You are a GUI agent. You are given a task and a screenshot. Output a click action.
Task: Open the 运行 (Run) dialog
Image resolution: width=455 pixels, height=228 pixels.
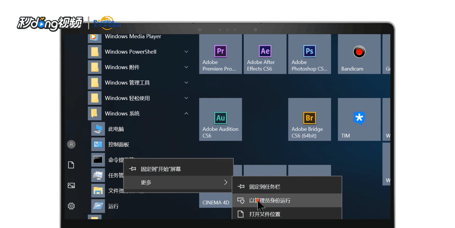click(113, 206)
